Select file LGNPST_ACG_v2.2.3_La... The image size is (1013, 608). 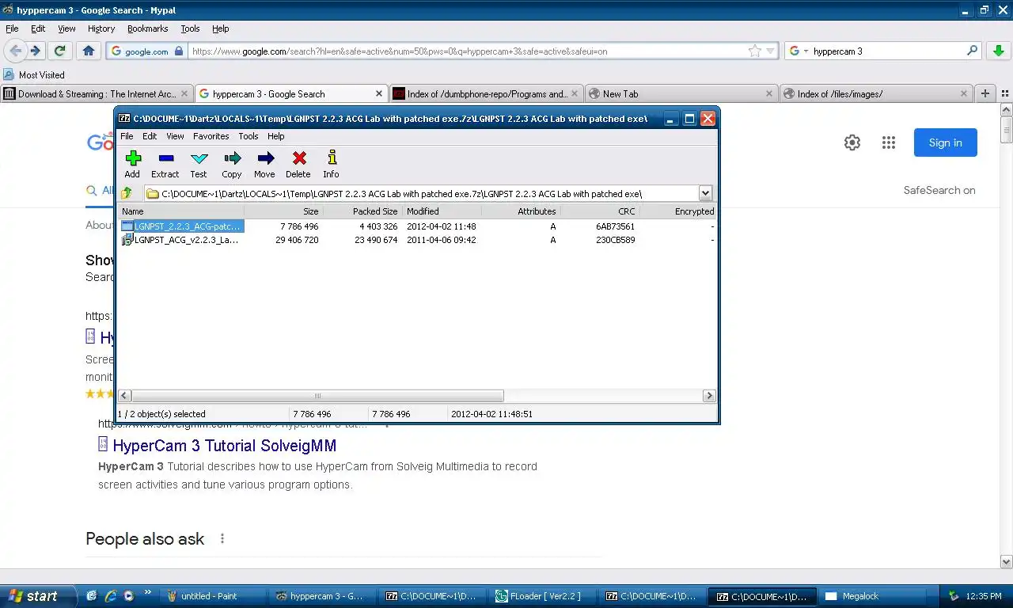click(x=180, y=240)
